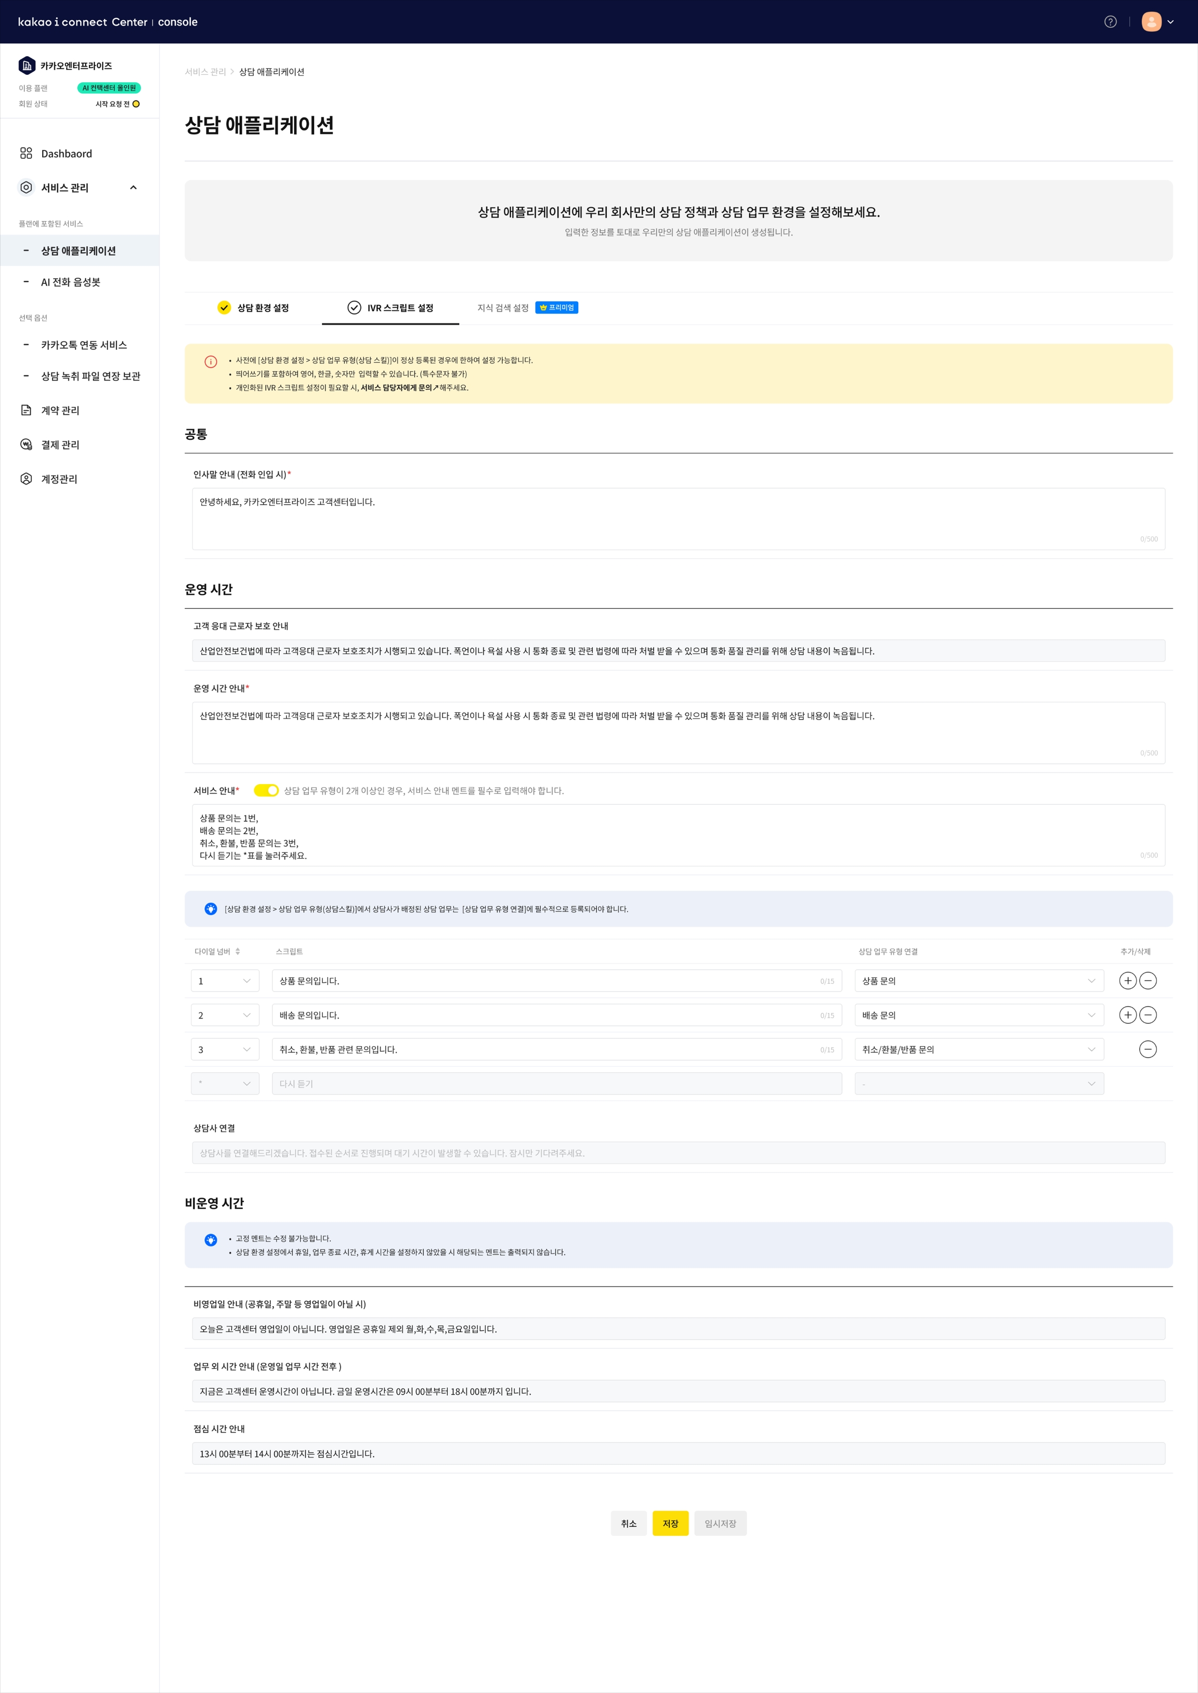
Task: Open the dial number 1 dropdown
Action: (225, 981)
